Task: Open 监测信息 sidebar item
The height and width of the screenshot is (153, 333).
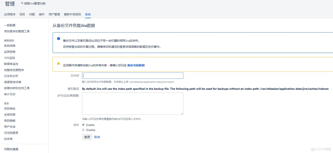Action: tap(10, 52)
